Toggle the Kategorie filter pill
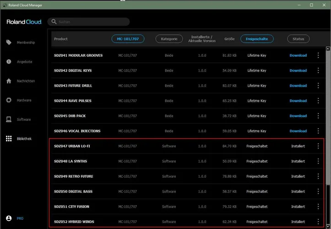Image resolution: width=331 pixels, height=229 pixels. [169, 39]
